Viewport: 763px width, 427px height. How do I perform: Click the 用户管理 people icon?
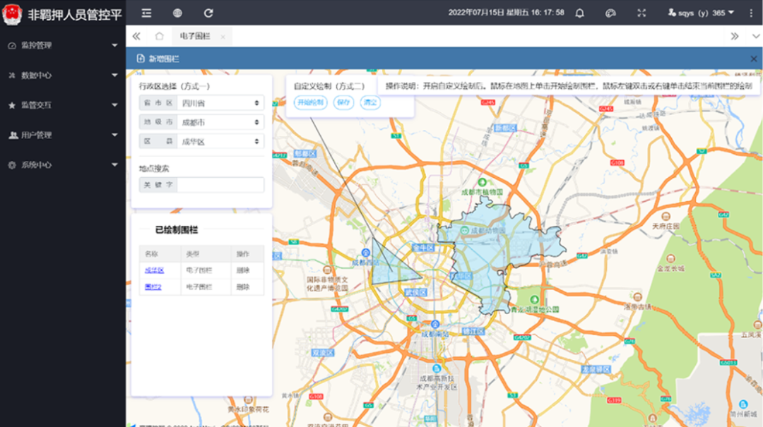point(13,136)
